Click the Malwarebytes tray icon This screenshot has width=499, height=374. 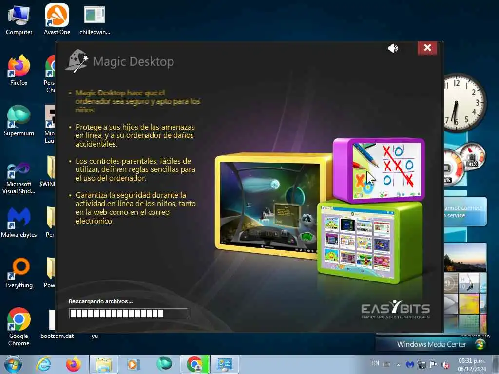point(410,364)
